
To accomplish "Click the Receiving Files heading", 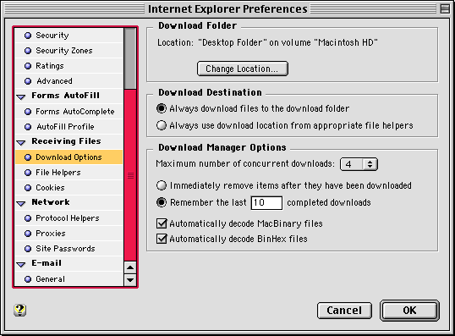I will pos(66,141).
